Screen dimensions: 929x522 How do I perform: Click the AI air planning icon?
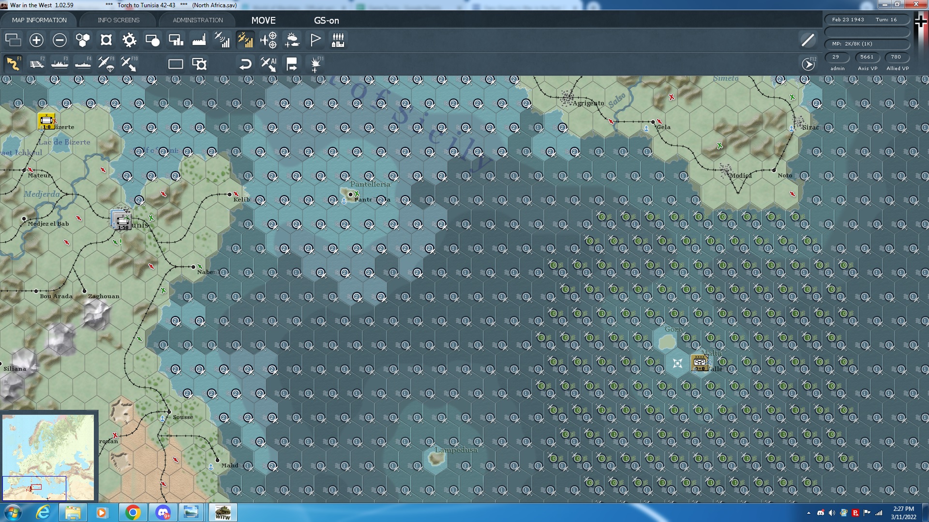tap(269, 64)
